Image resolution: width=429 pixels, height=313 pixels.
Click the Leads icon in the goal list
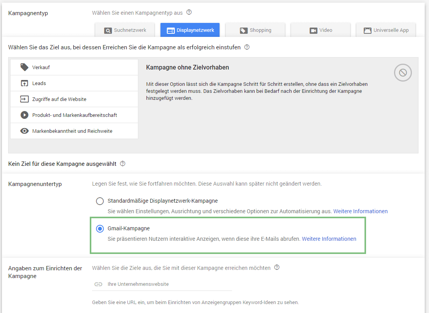tap(24, 83)
